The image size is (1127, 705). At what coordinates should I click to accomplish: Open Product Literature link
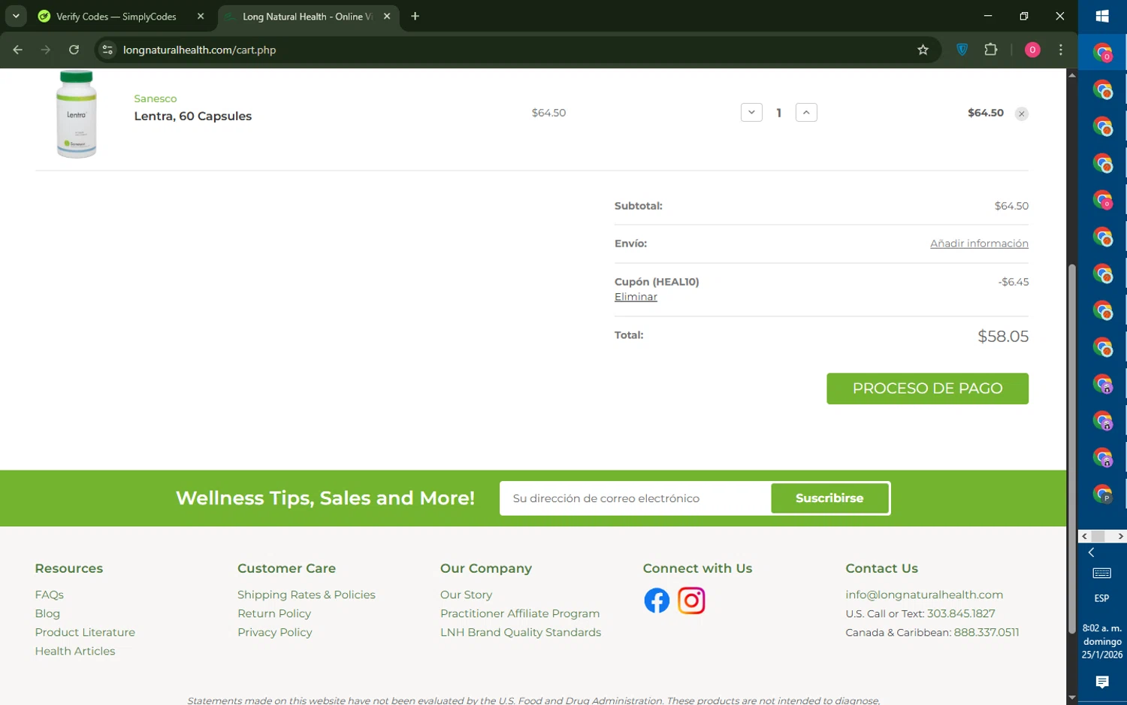point(85,632)
